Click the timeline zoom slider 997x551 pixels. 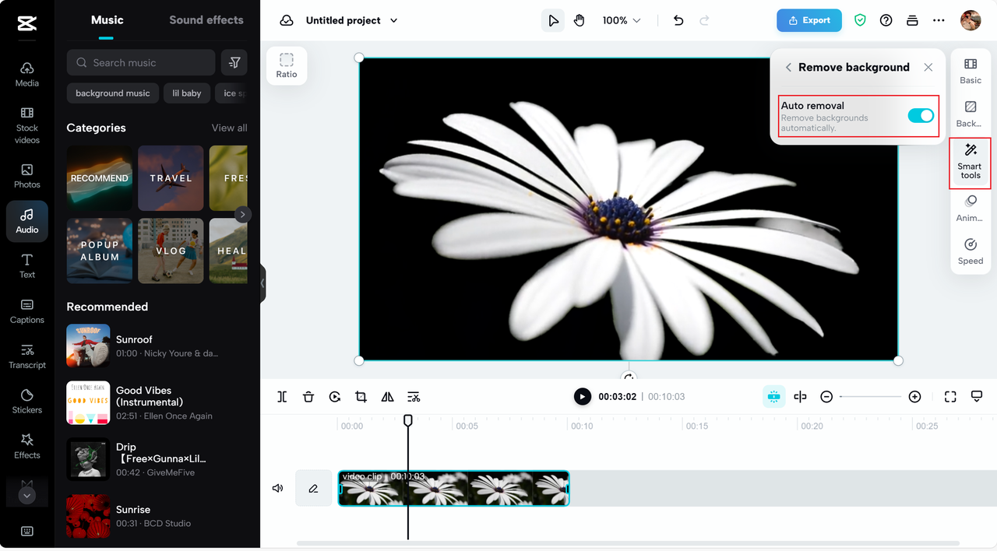click(x=870, y=397)
